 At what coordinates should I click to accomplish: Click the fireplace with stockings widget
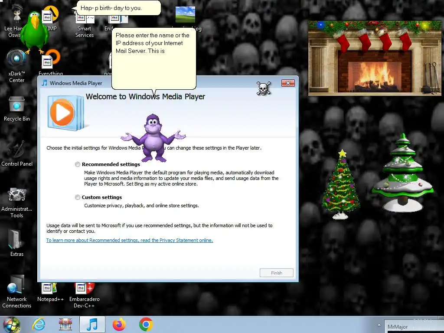coord(375,58)
